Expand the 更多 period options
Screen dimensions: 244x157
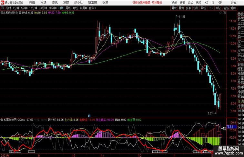click(x=92, y=8)
